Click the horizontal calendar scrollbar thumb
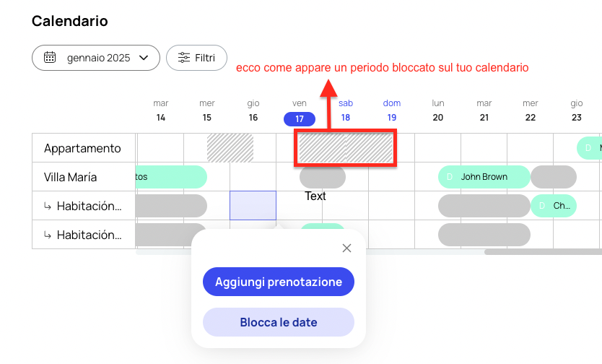This screenshot has width=602, height=364. [x=543, y=252]
